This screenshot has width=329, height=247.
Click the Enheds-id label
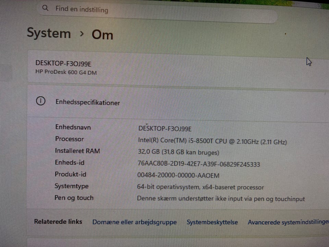click(70, 162)
